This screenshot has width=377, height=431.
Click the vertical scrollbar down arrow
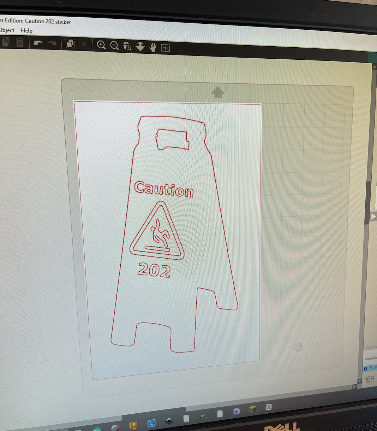coord(360,381)
